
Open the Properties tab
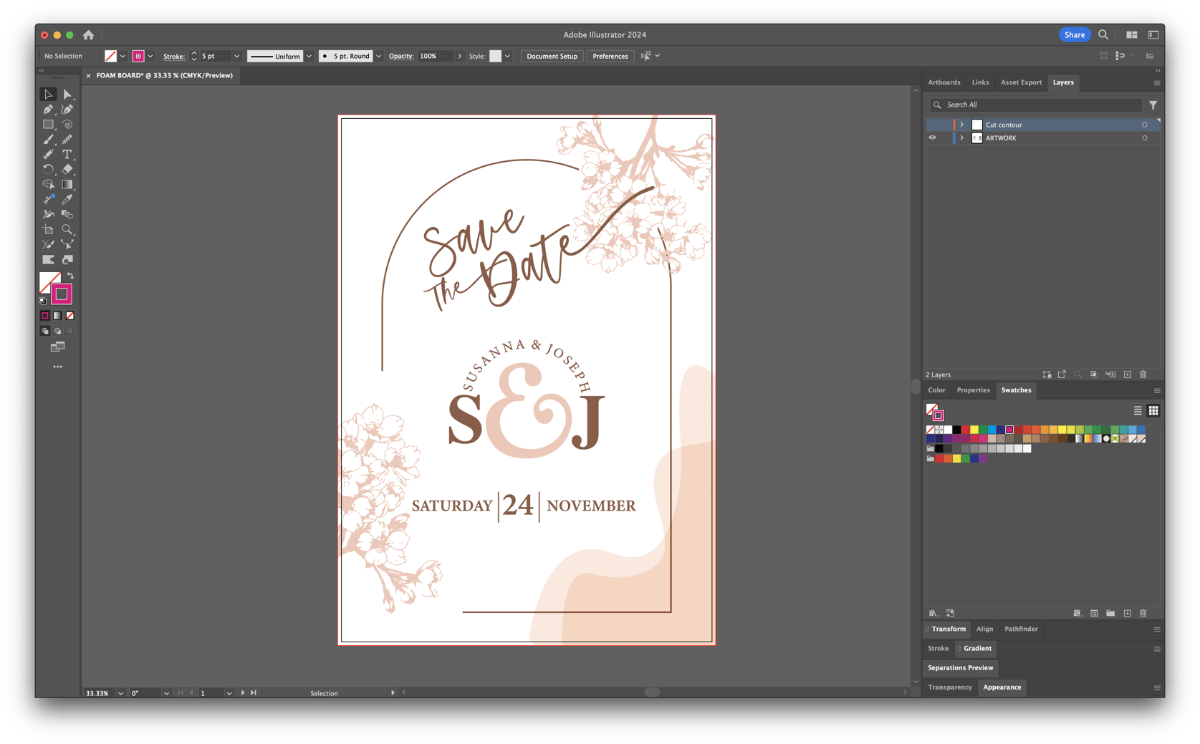pos(973,390)
